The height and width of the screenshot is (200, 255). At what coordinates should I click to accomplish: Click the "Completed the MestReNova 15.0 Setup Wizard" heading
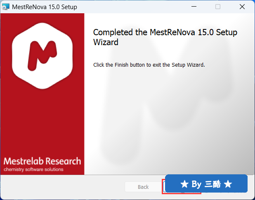pyautogui.click(x=165, y=37)
